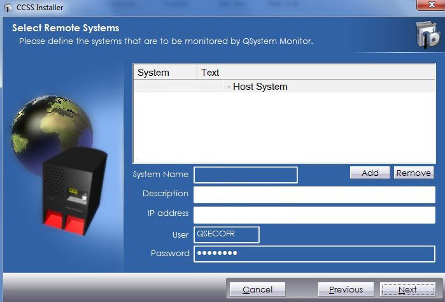Proceed with the Next button
Viewport: 445px width, 302px height.
[407, 290]
